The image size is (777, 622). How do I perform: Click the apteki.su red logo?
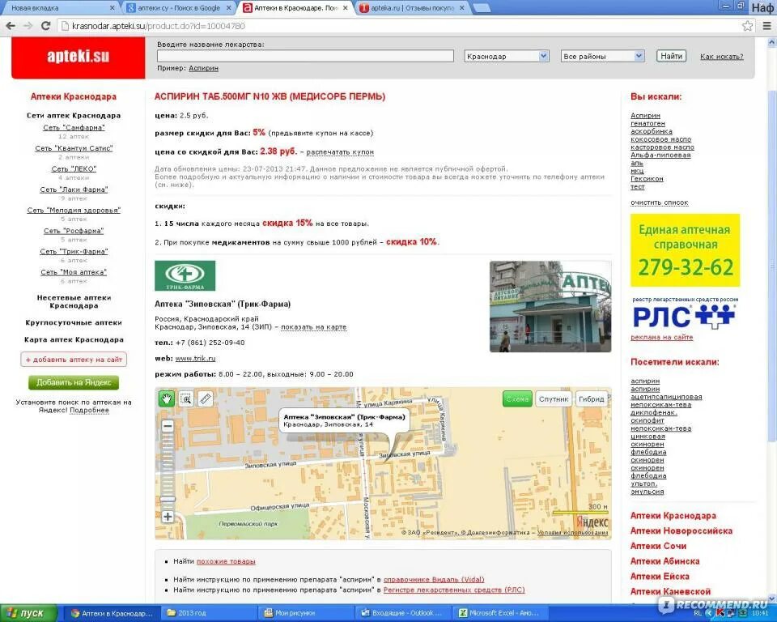pos(79,56)
